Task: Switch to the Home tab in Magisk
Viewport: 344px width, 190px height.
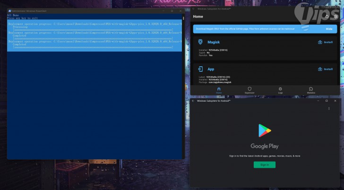Action: [x=219, y=90]
